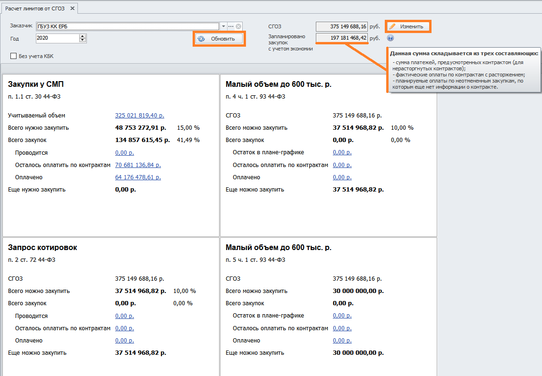This screenshot has width=542, height=376.
Task: Click the Закупки у СМП heading
Action: (36, 84)
